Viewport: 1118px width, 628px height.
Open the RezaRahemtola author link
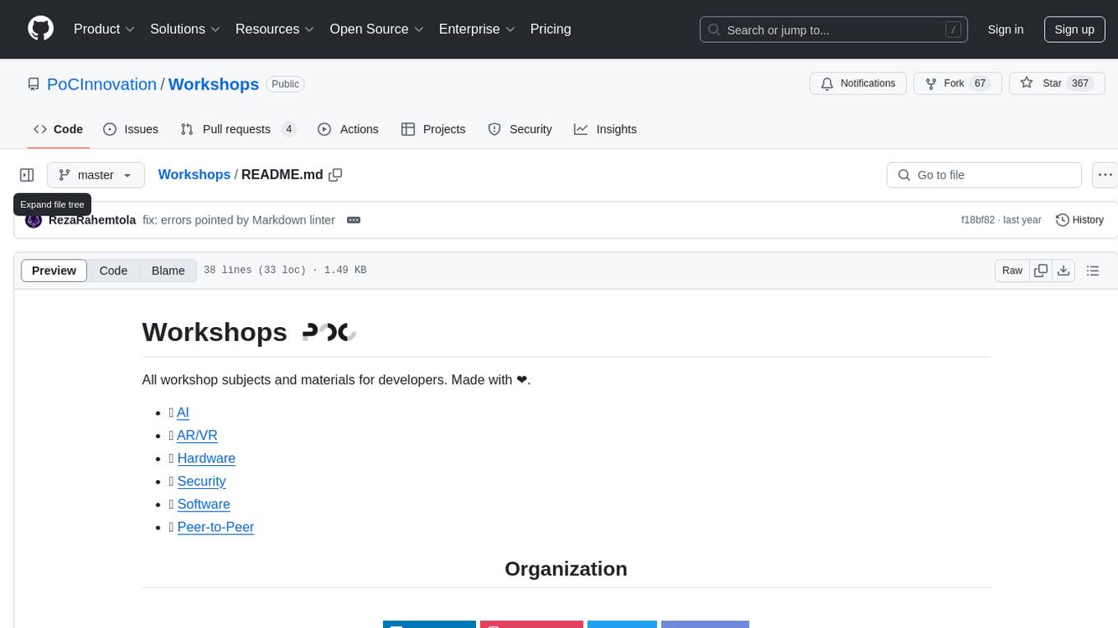click(x=92, y=220)
